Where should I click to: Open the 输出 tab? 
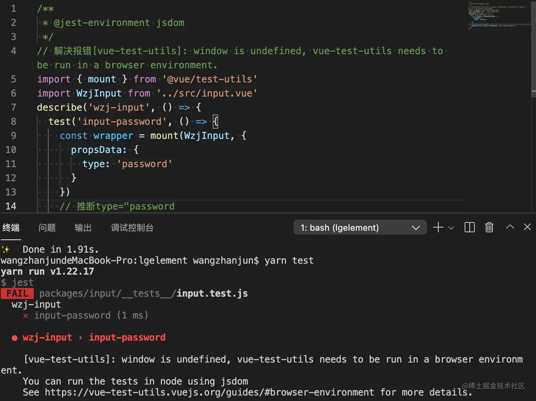click(x=83, y=228)
